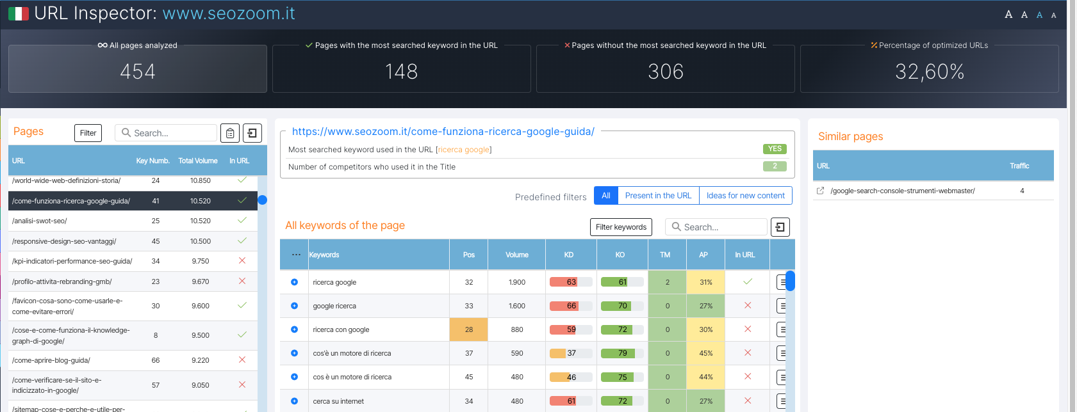The height and width of the screenshot is (412, 1077).
Task: Sort pages by Key Numb. column
Action: (152, 161)
